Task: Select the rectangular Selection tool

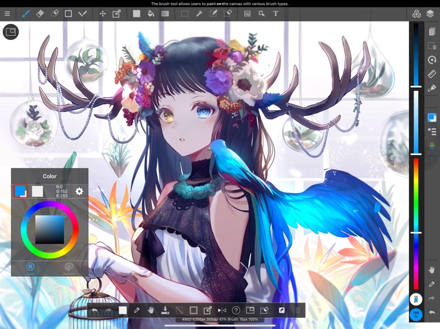Action: click(x=185, y=13)
